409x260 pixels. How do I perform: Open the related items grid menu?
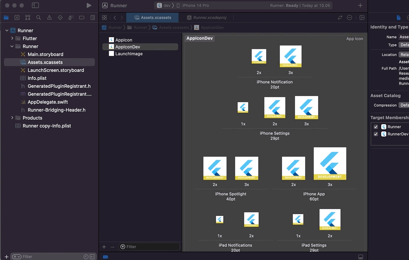(x=104, y=17)
